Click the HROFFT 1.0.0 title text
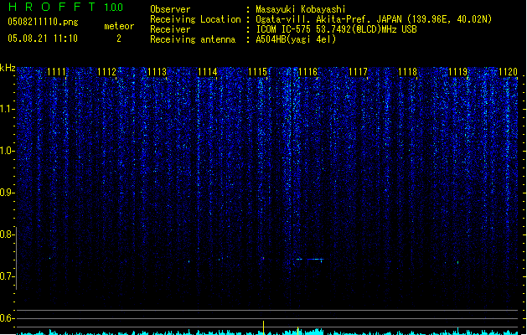 tap(66, 7)
